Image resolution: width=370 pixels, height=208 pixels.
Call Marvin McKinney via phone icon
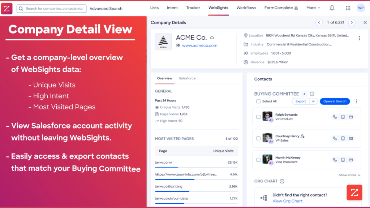point(335,160)
